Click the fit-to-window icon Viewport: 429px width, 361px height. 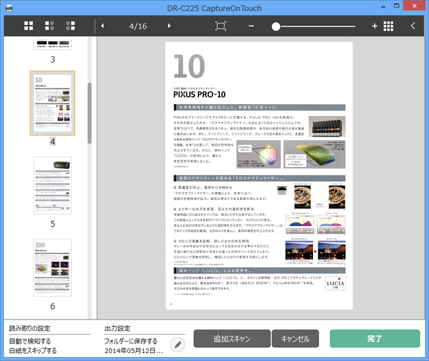221,26
